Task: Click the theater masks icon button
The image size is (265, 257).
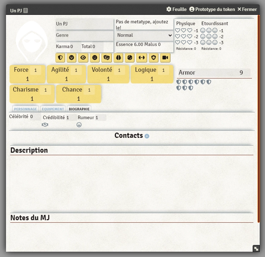Action: 106,58
